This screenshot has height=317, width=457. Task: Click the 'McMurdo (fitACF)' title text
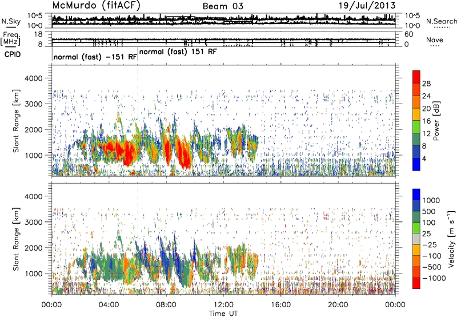click(96, 6)
